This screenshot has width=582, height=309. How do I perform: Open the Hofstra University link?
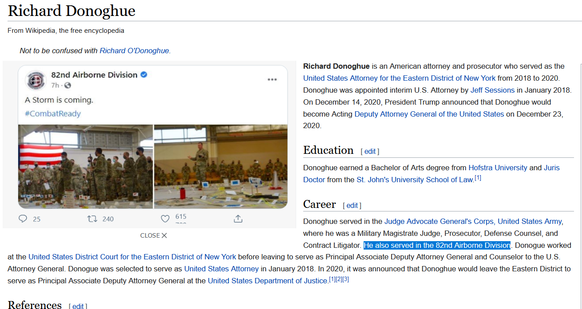click(498, 168)
